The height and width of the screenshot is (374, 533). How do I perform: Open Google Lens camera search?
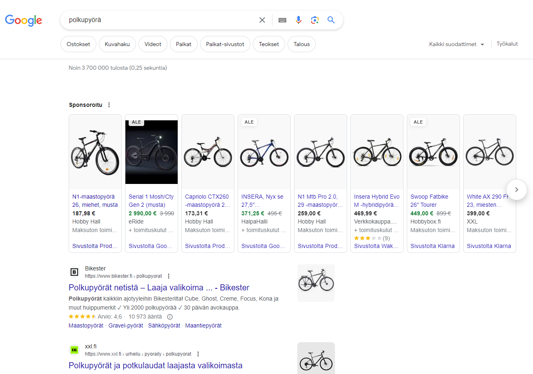point(314,20)
